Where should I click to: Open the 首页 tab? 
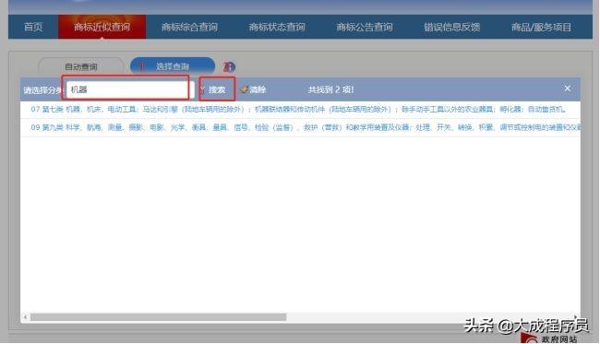[33, 27]
